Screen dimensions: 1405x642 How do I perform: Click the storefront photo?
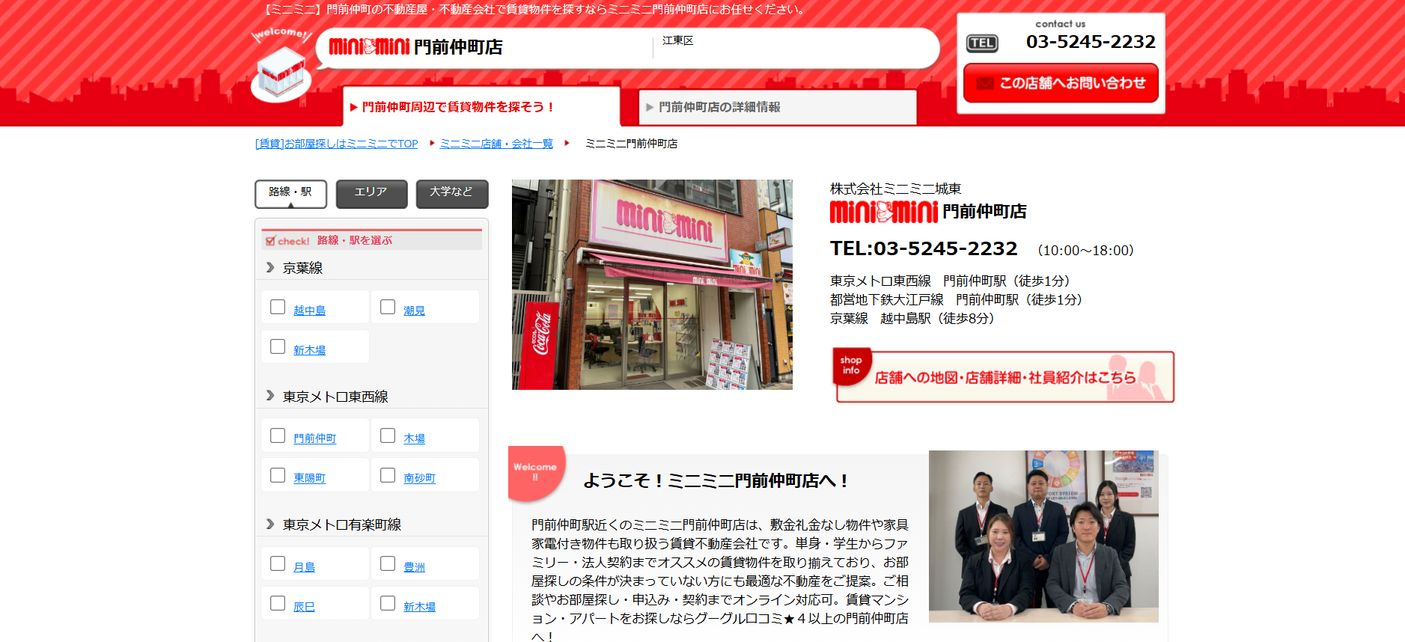(x=652, y=284)
